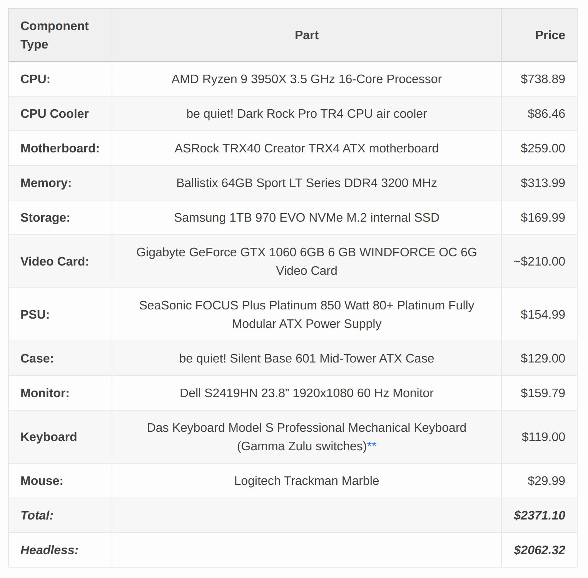Viewport: 588px width, 578px height.
Task: Select the Total price $2371.10
Action: [539, 515]
